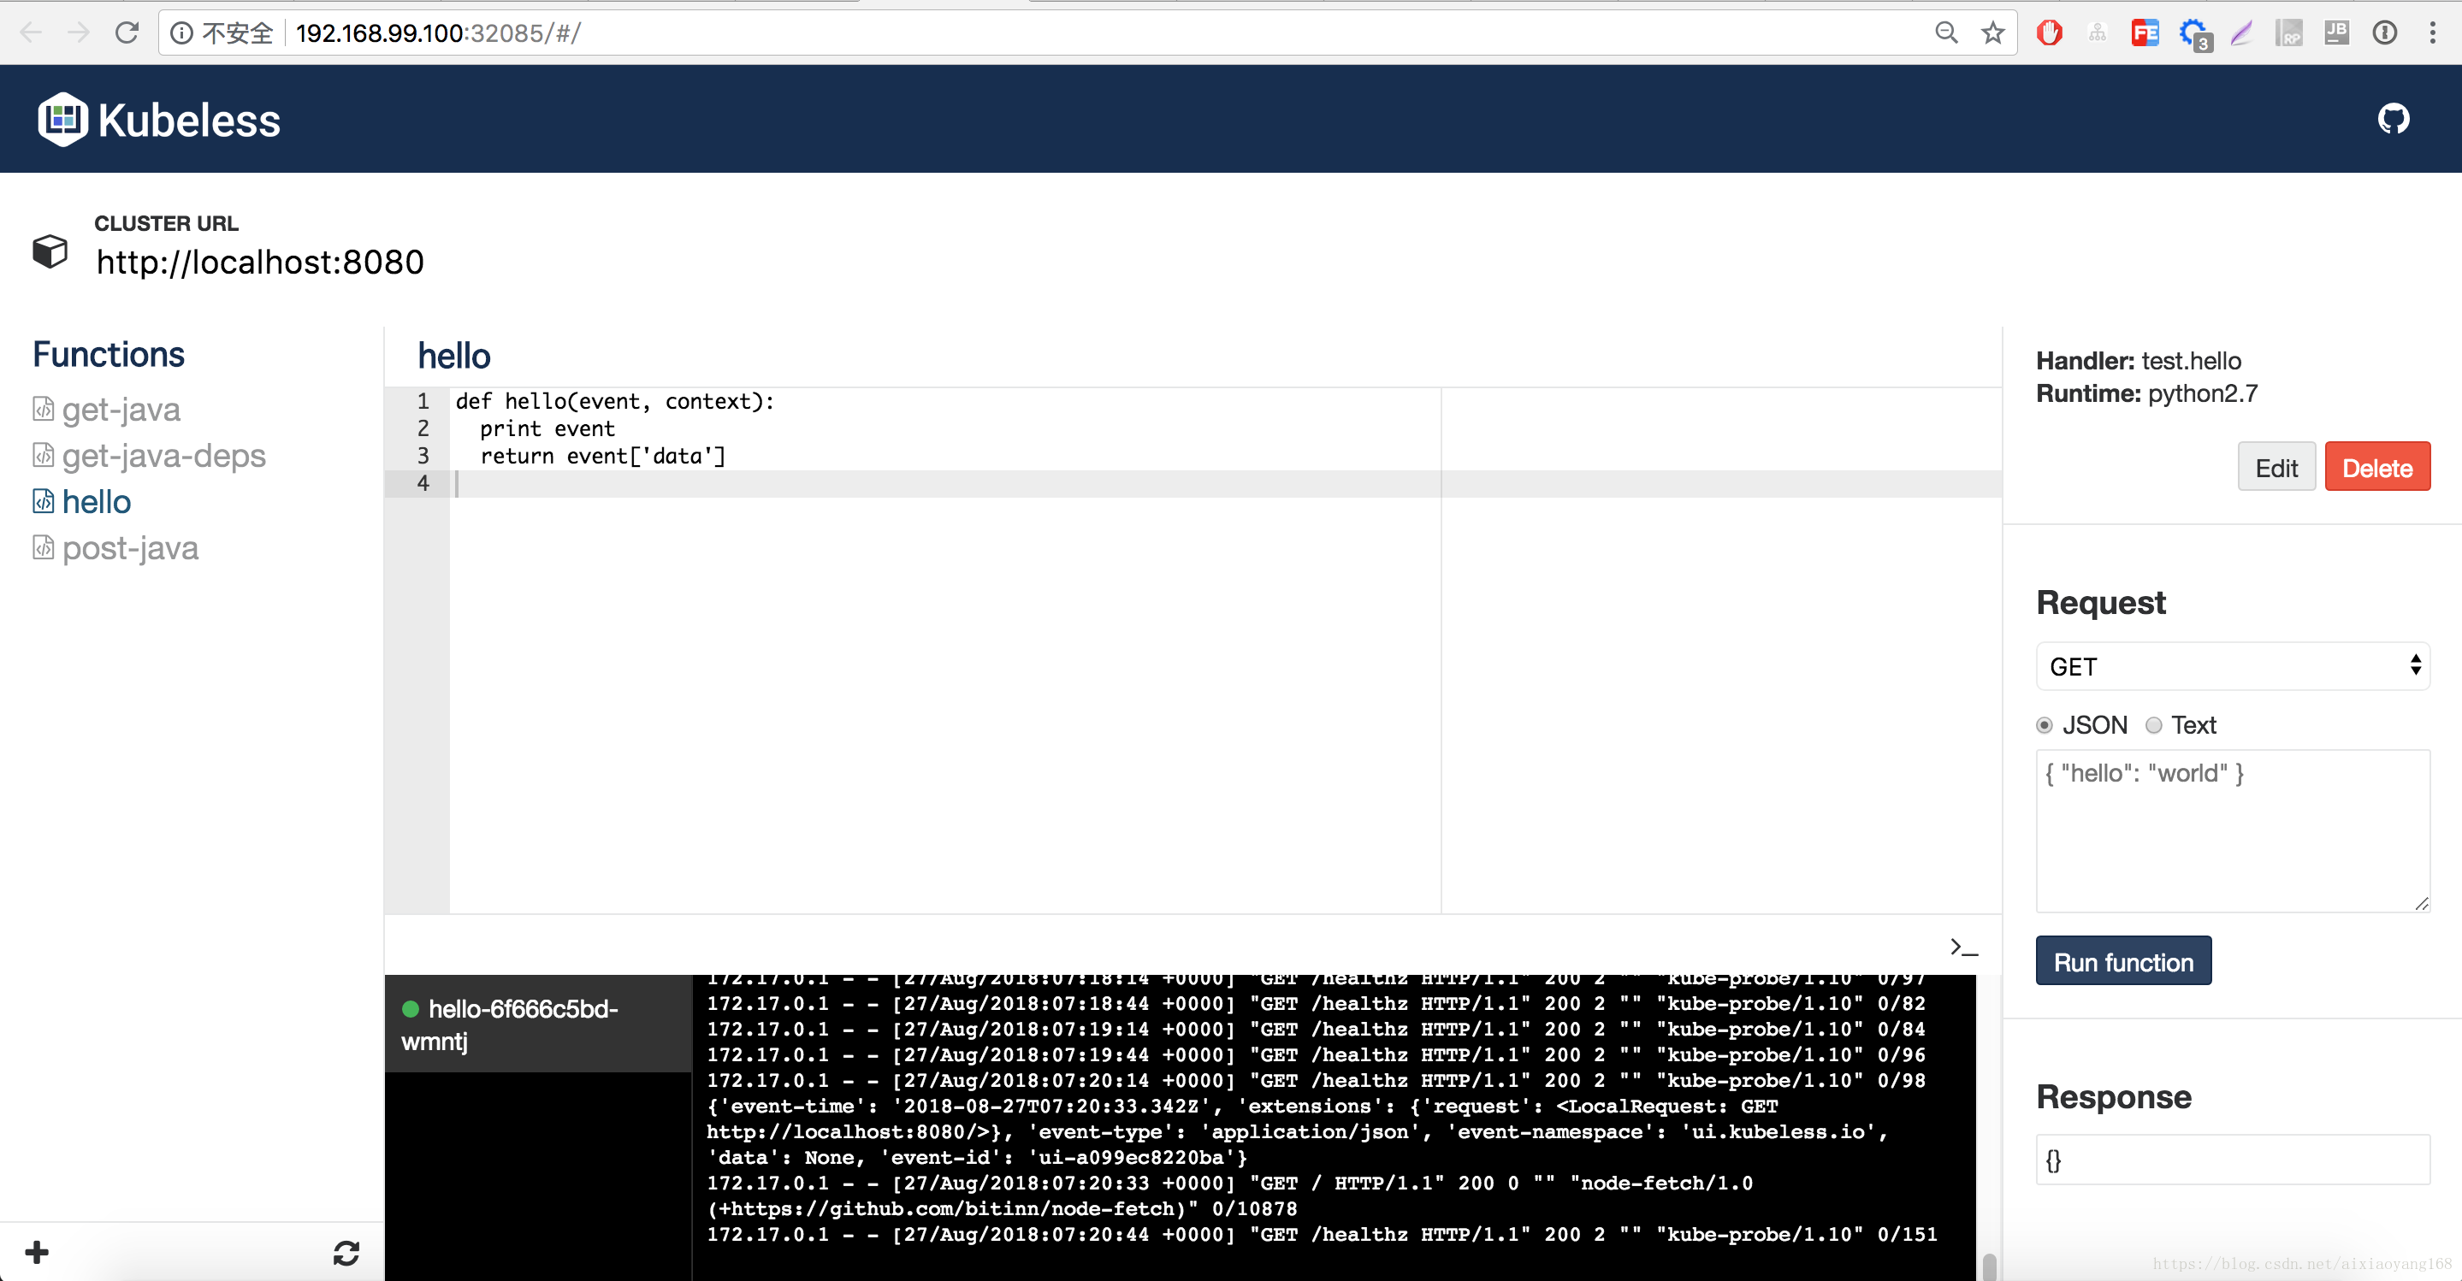Toggle the terminal logs icon

1963,947
